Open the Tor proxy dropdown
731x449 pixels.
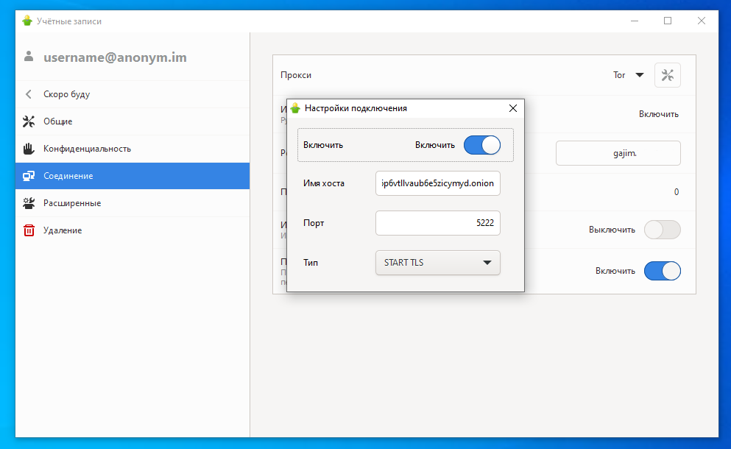pyautogui.click(x=629, y=75)
